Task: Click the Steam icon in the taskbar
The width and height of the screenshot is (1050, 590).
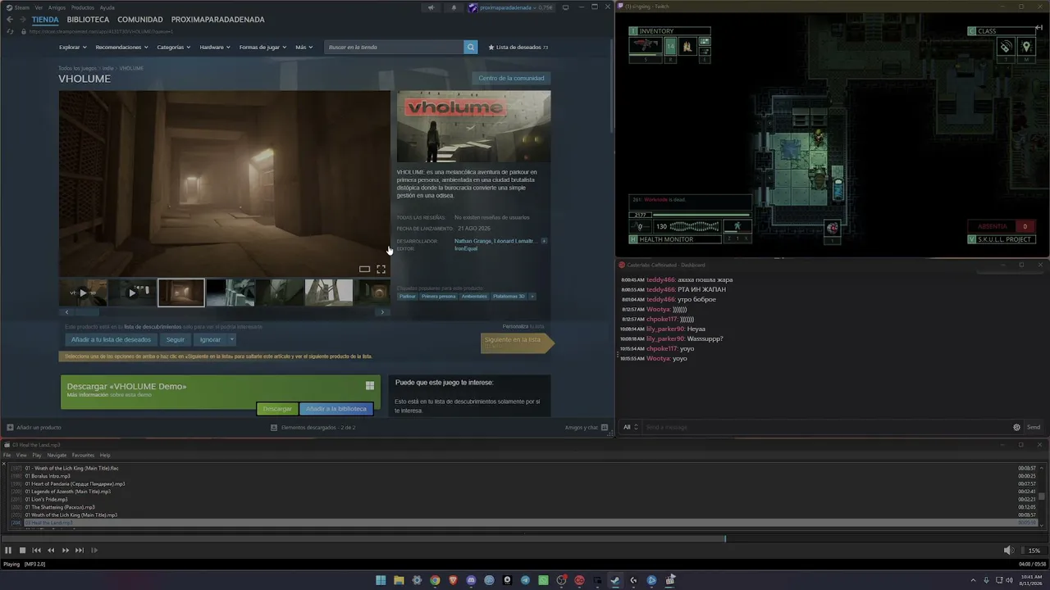Action: pos(615,580)
